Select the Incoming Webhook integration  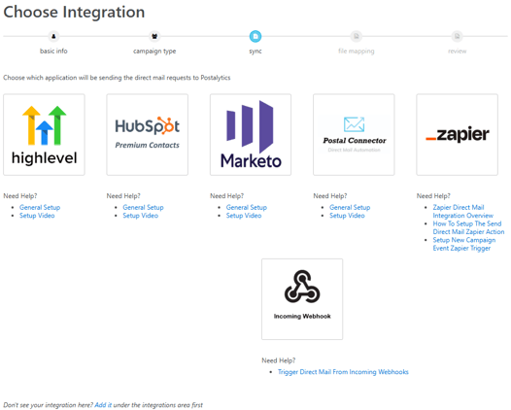tap(302, 299)
